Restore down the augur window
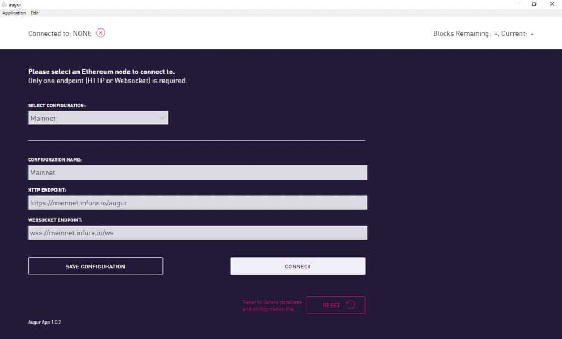562x339 pixels. pyautogui.click(x=534, y=4)
